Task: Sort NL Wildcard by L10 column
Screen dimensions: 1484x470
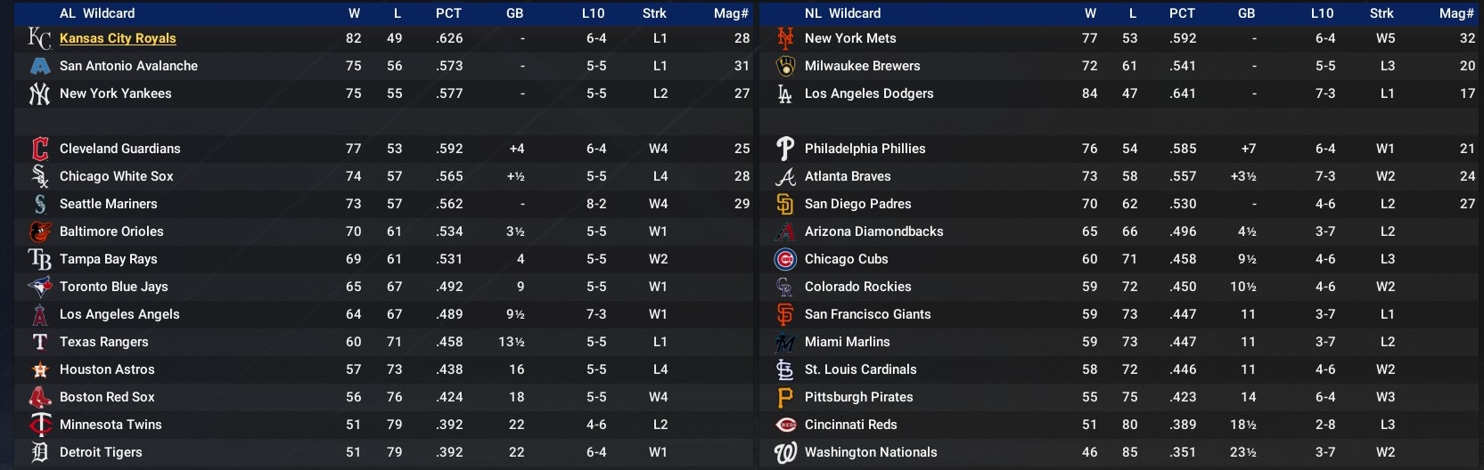Action: [x=1322, y=13]
